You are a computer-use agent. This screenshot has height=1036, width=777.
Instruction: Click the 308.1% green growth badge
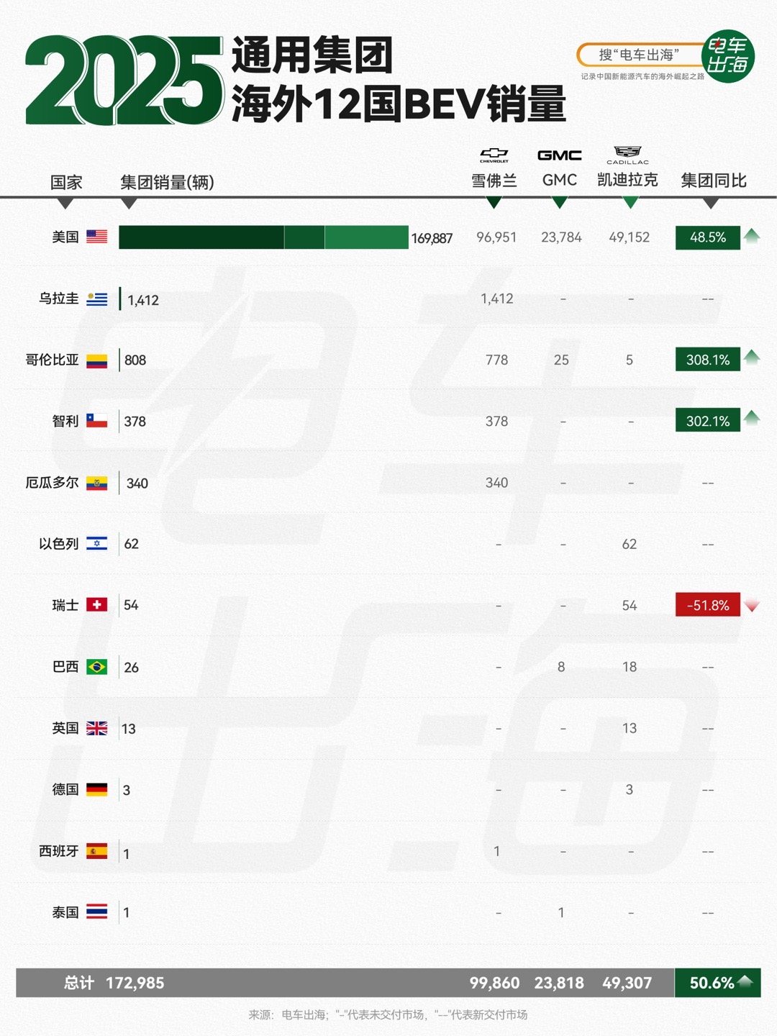708,360
